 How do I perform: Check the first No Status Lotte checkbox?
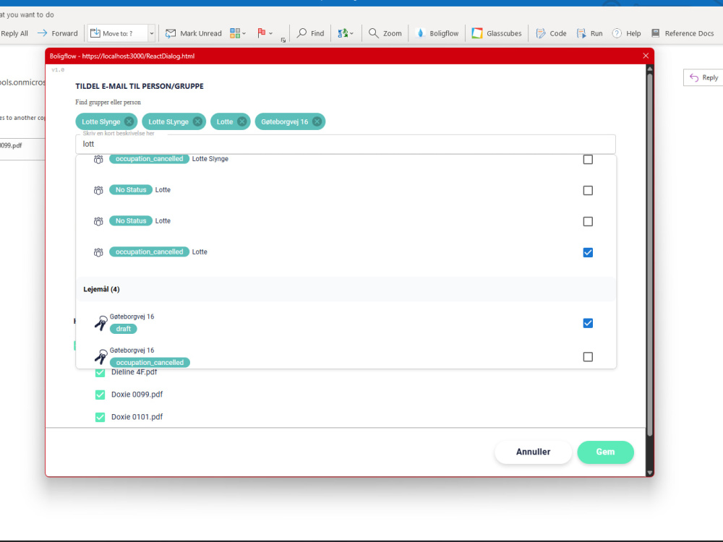pos(588,190)
